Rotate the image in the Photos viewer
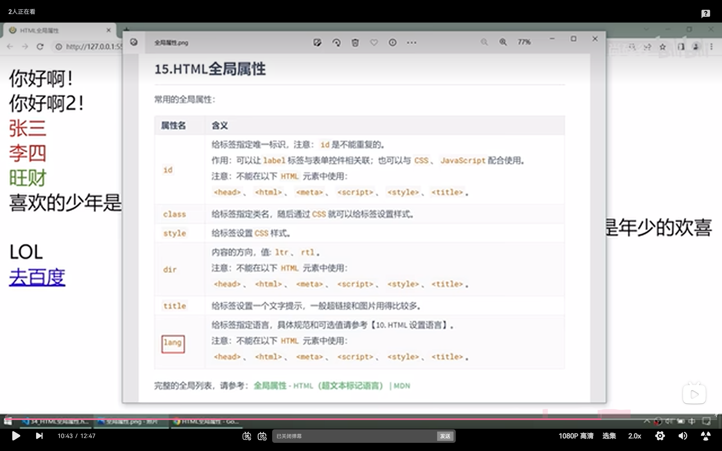The width and height of the screenshot is (722, 451). pos(336,43)
